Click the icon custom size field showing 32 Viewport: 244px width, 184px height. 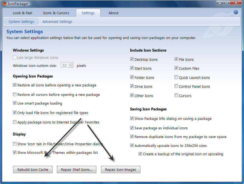[x=64, y=65]
